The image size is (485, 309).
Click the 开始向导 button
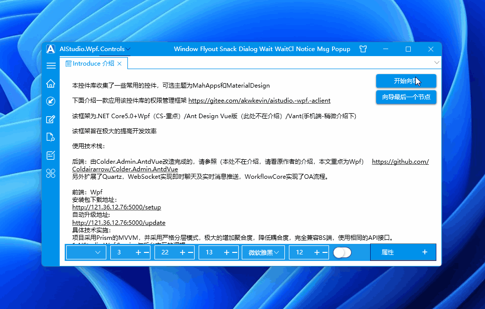pos(406,81)
